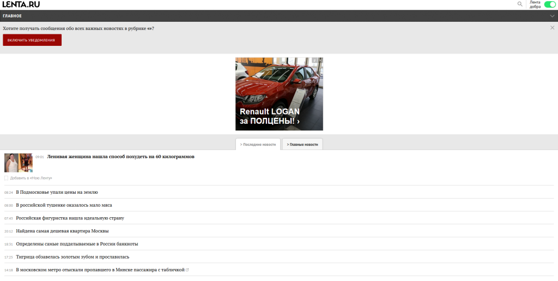Open article В московском метро отыскали пропавшего
The height and width of the screenshot is (281, 558).
(100, 270)
